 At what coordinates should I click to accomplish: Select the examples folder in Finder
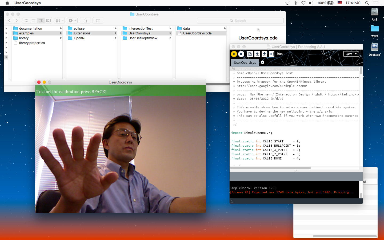37,33
